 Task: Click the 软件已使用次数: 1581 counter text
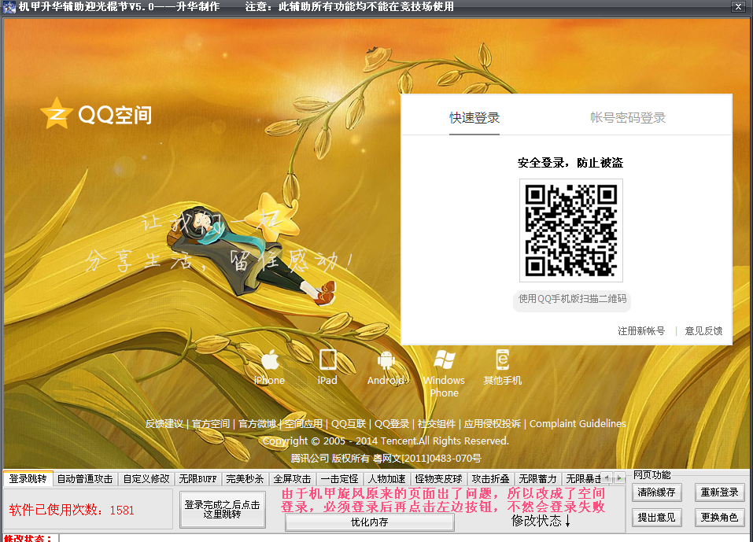click(x=72, y=510)
